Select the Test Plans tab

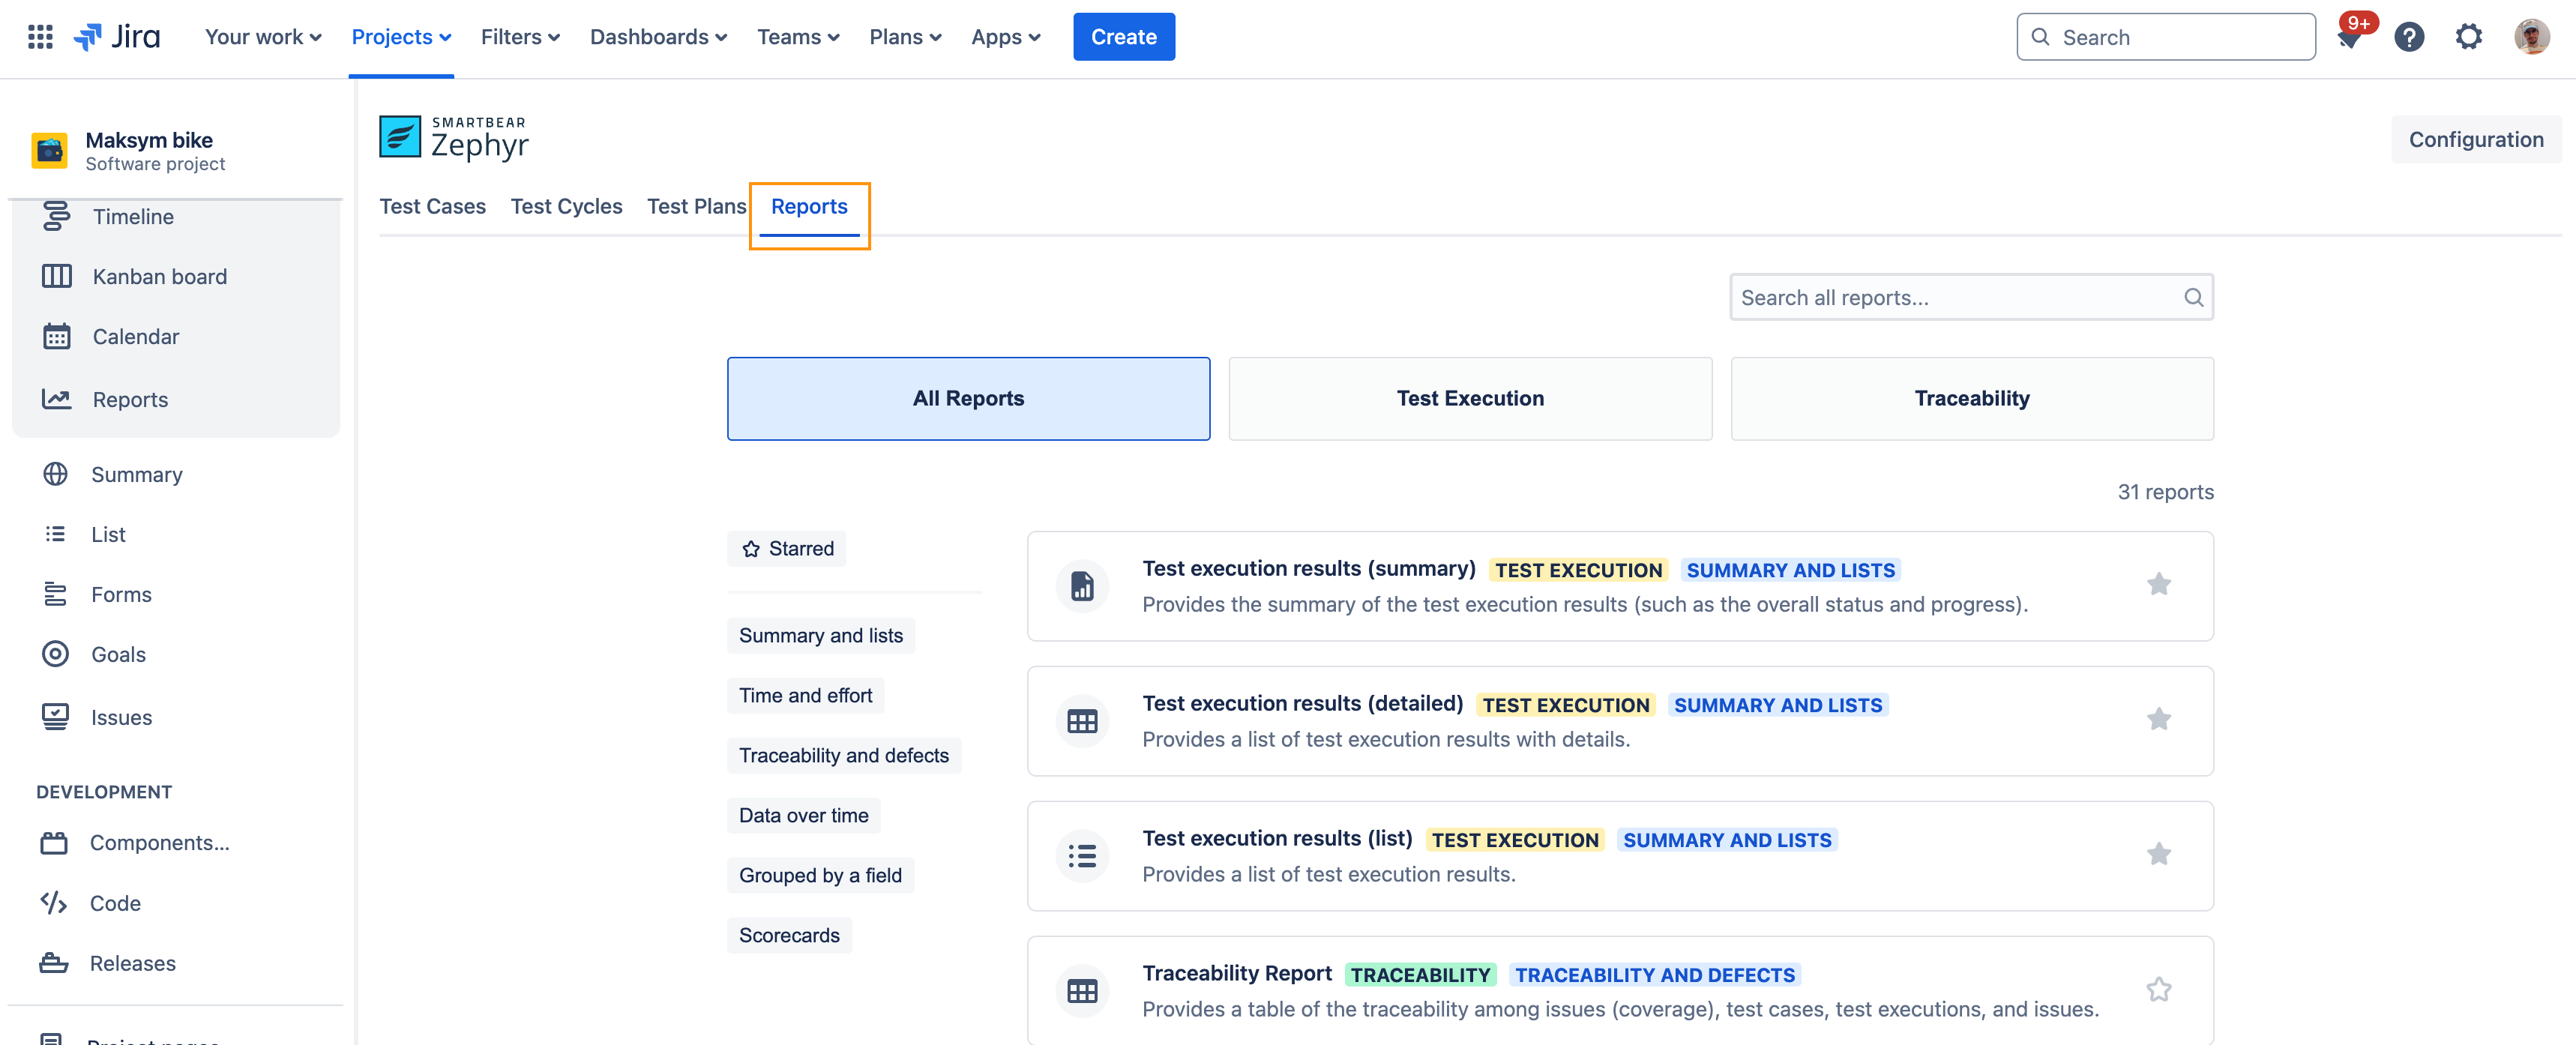697,206
